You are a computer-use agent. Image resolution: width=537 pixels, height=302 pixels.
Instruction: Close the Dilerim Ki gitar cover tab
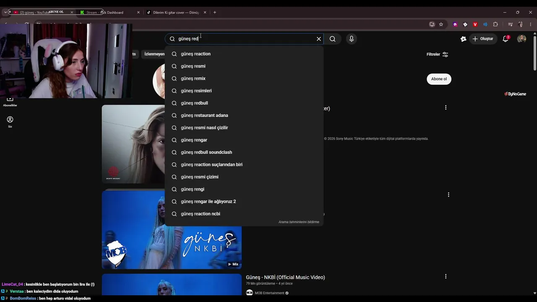coord(205,13)
